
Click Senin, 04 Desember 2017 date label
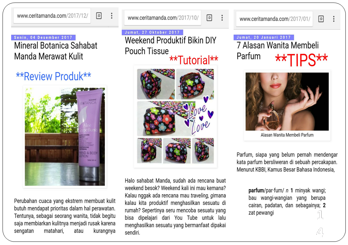click(x=43, y=37)
